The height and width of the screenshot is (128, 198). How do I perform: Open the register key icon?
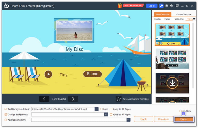(x=161, y=6)
